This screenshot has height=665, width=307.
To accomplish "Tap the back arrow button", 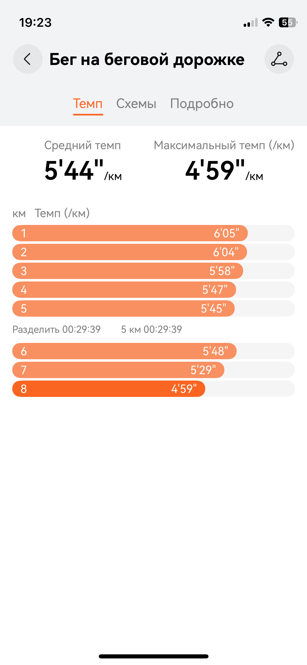I will [28, 59].
